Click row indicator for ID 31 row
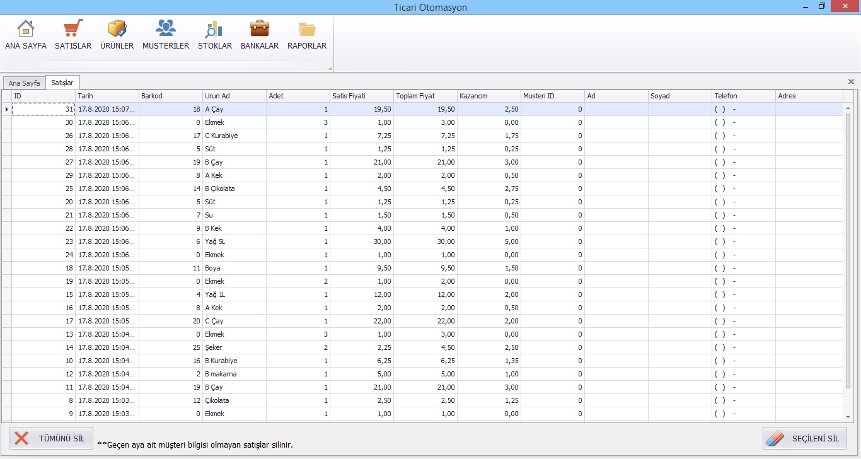Screen dimensions: 861x459 [x=6, y=109]
